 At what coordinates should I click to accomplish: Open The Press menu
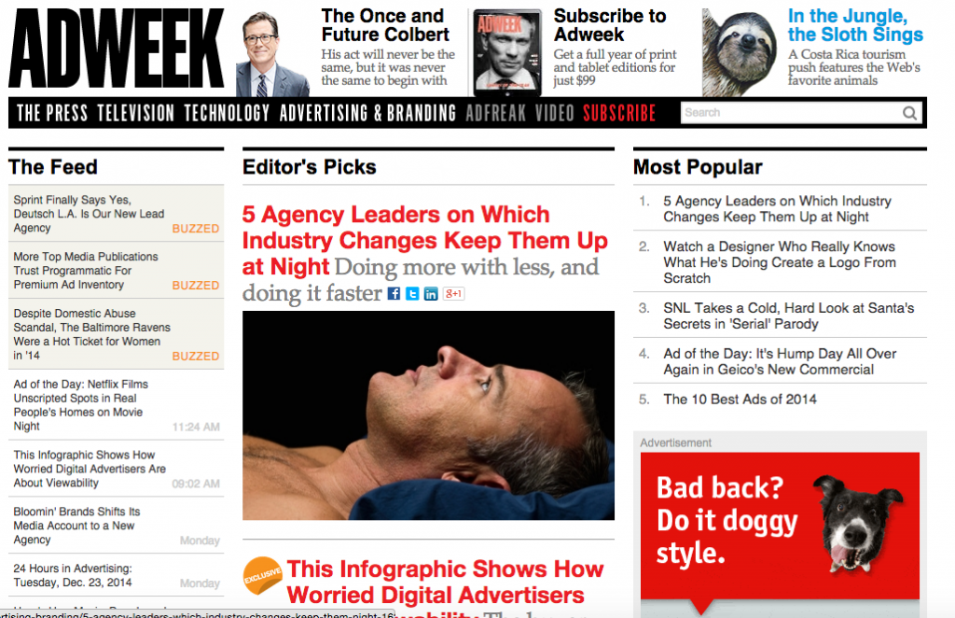pyautogui.click(x=52, y=113)
